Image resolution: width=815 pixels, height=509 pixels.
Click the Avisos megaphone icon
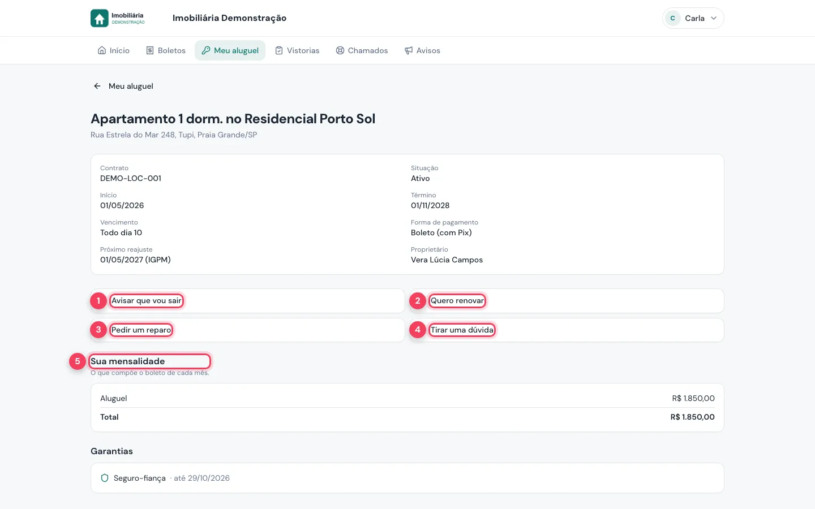click(409, 50)
